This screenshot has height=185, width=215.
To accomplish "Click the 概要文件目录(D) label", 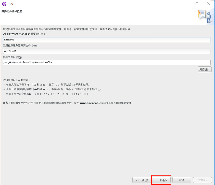I will [x=13, y=57].
